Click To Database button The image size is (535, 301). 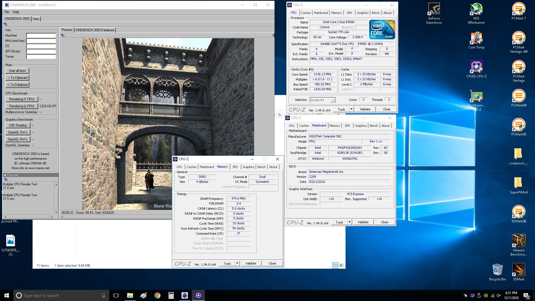pyautogui.click(x=17, y=85)
